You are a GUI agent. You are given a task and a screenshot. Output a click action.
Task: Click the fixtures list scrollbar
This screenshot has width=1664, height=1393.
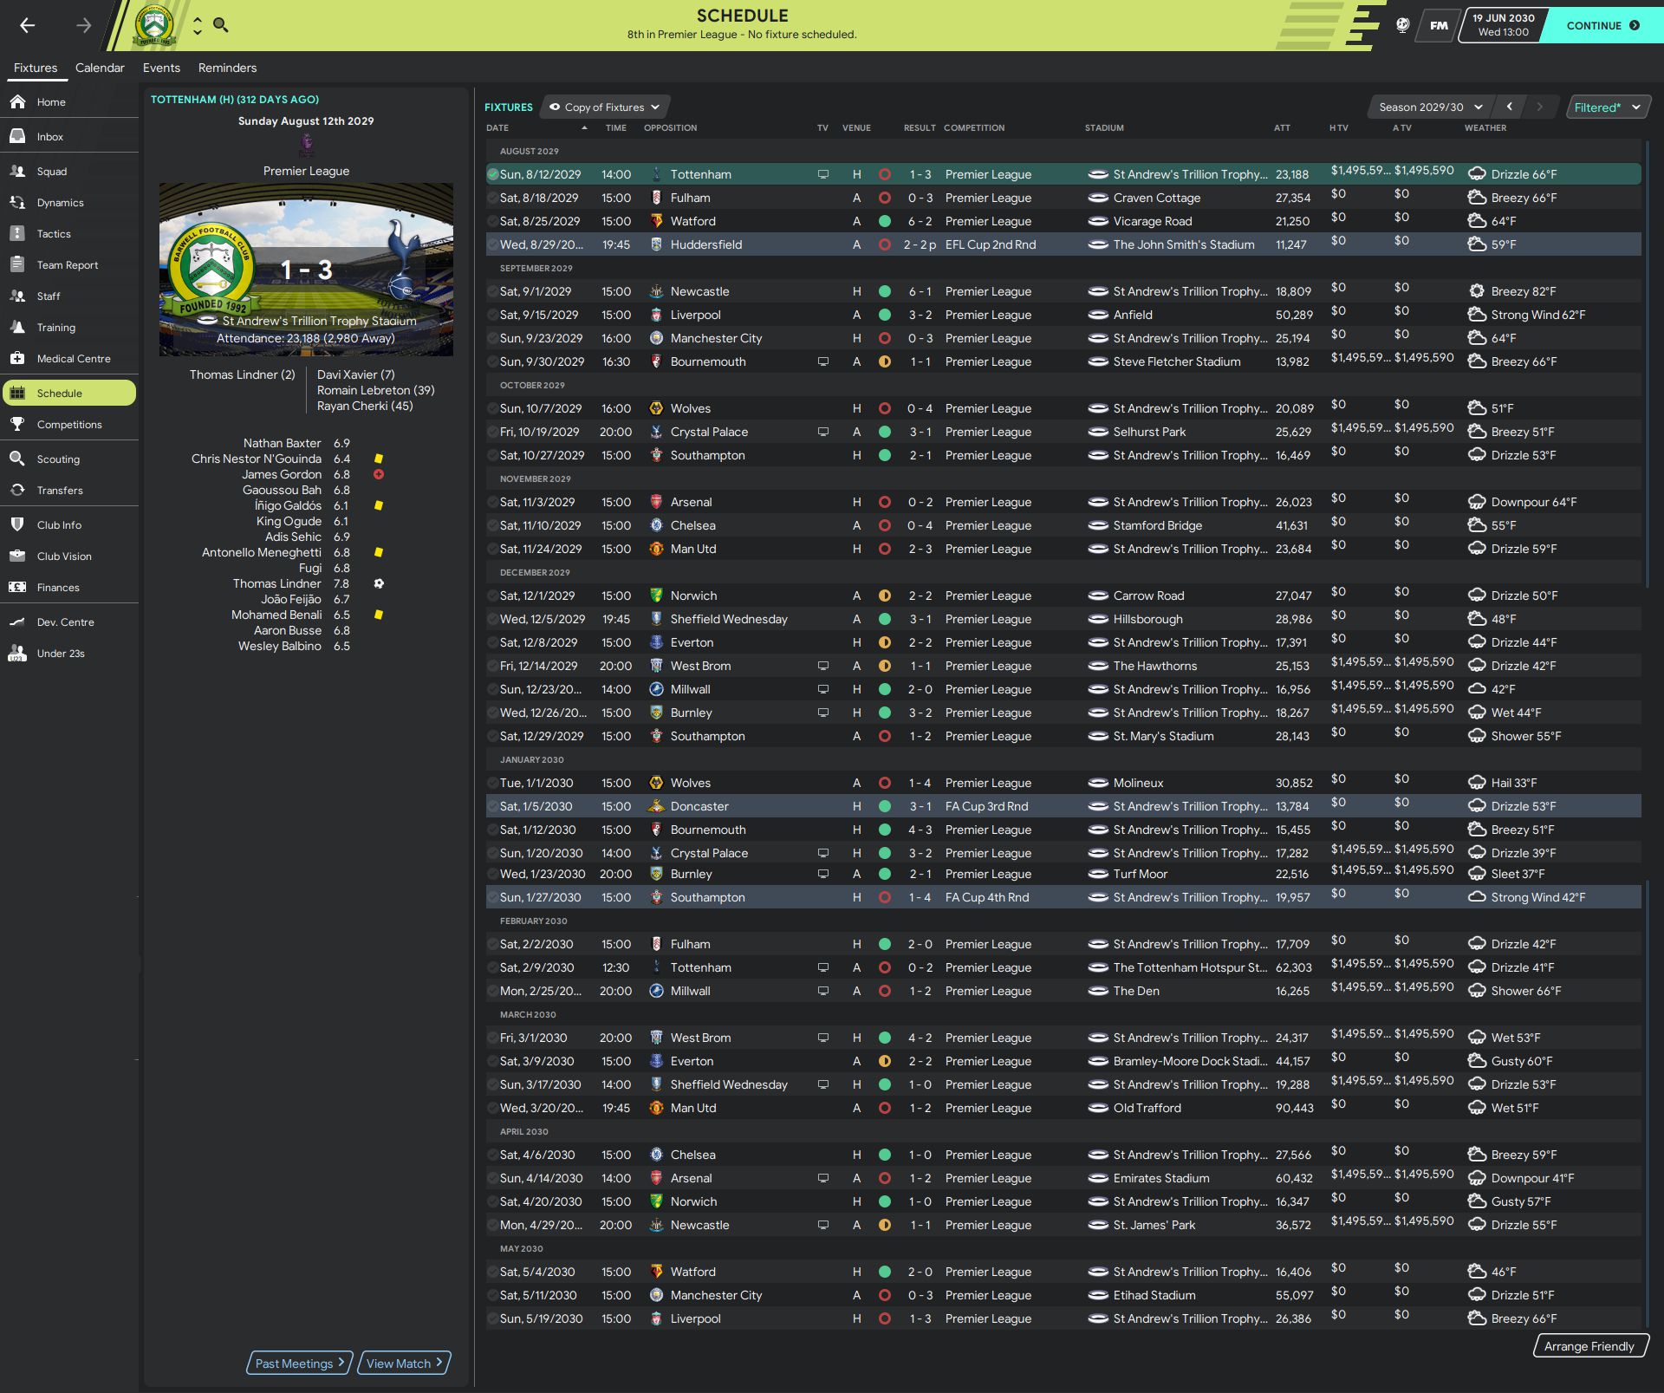pos(1646,364)
